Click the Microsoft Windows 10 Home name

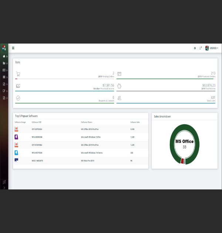point(92,153)
